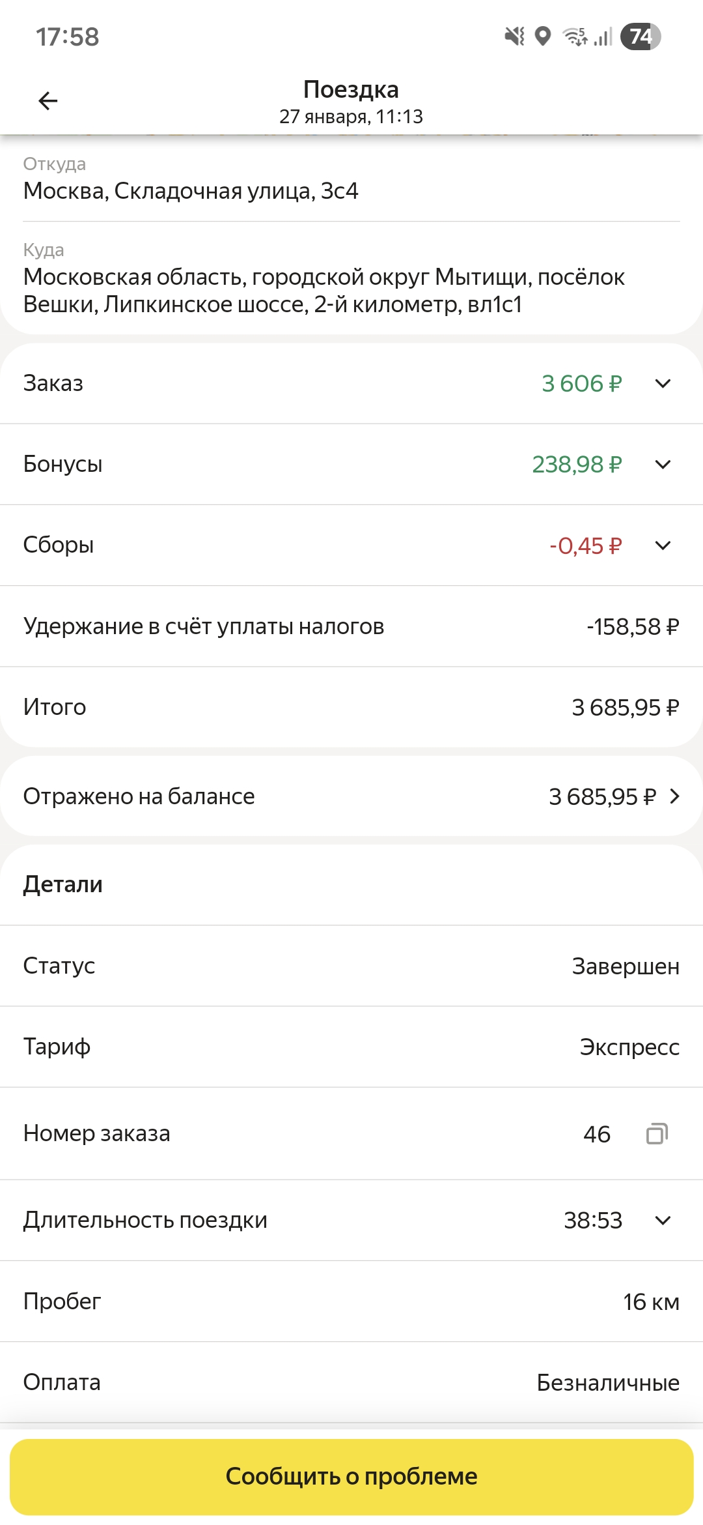Tap the battery indicator in status bar
This screenshot has height=1525, width=703.
[641, 36]
